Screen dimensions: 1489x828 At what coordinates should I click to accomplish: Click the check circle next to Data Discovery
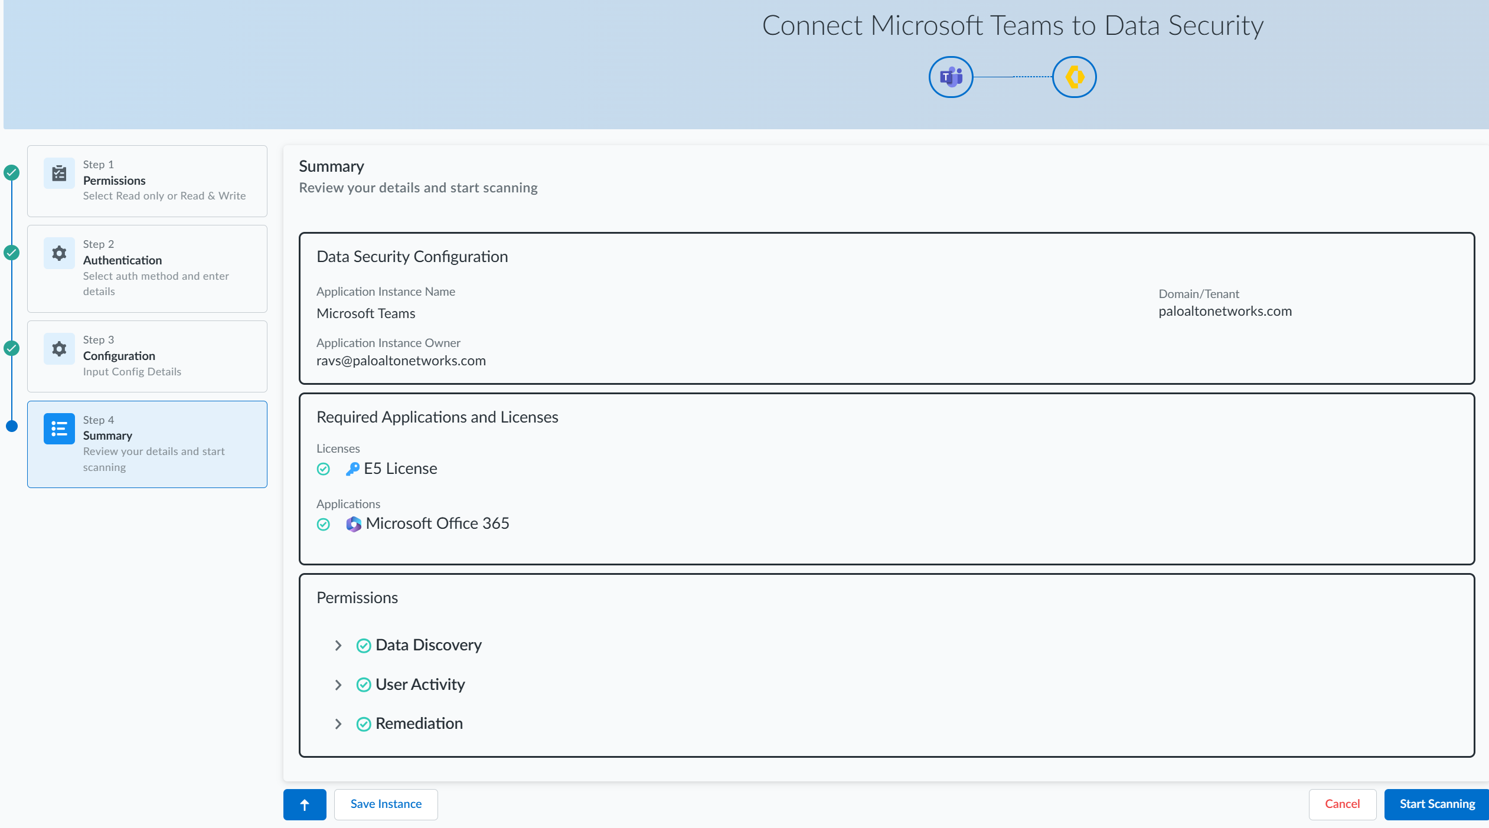364,646
